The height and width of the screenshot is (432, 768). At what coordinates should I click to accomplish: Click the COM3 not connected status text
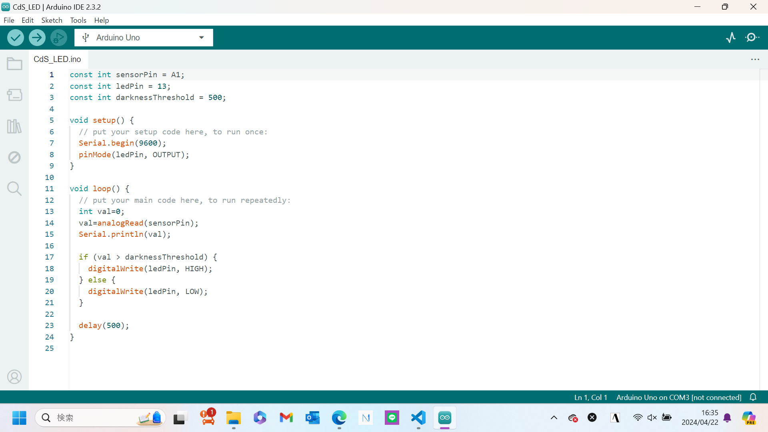tap(678, 397)
